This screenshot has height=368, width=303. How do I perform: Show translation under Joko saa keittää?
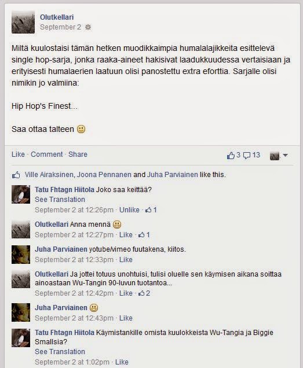[x=60, y=200]
